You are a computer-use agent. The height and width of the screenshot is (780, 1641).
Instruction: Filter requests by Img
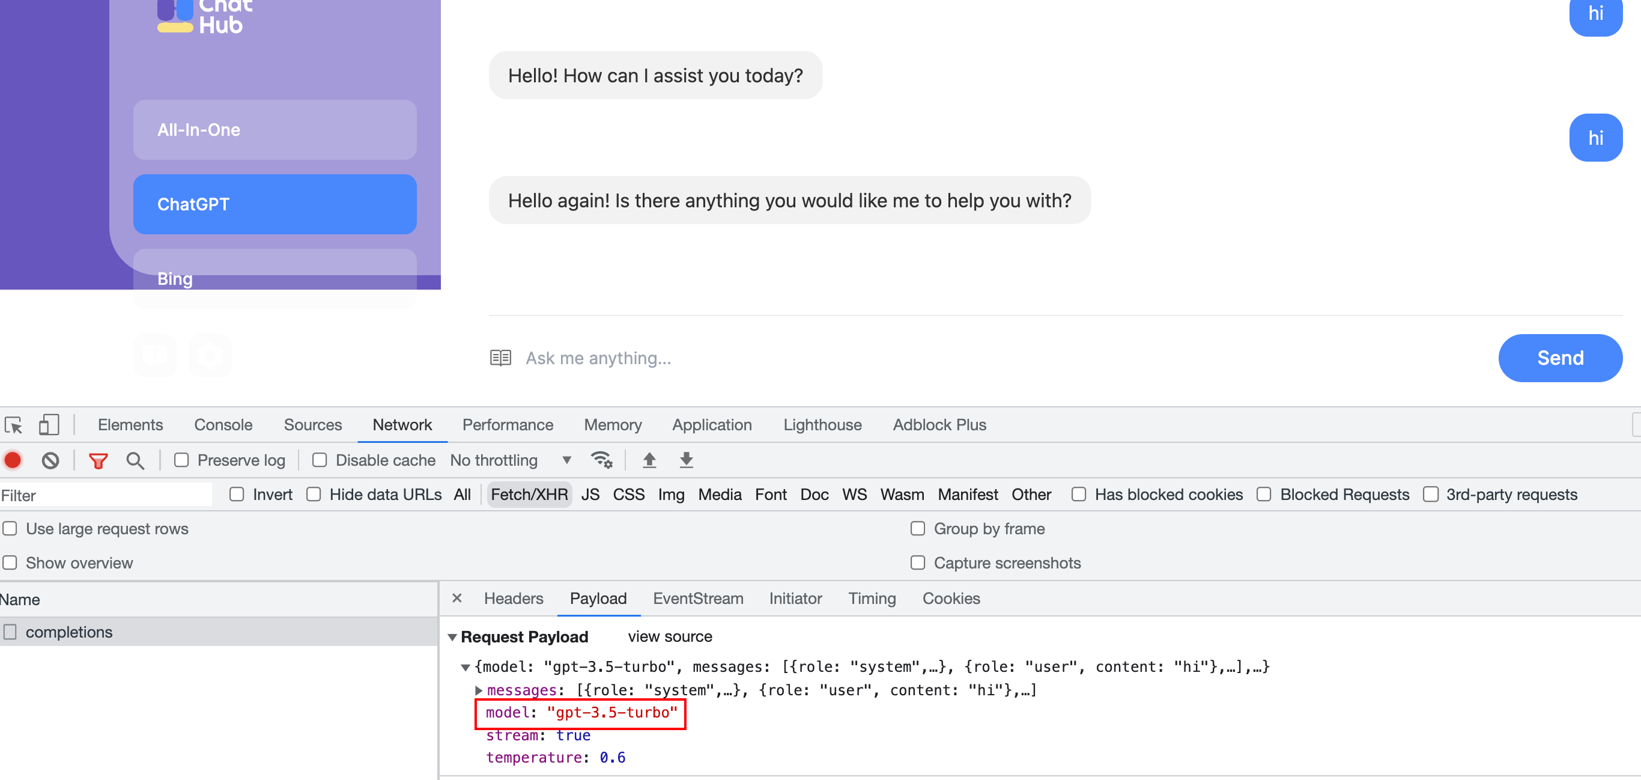[x=671, y=495]
